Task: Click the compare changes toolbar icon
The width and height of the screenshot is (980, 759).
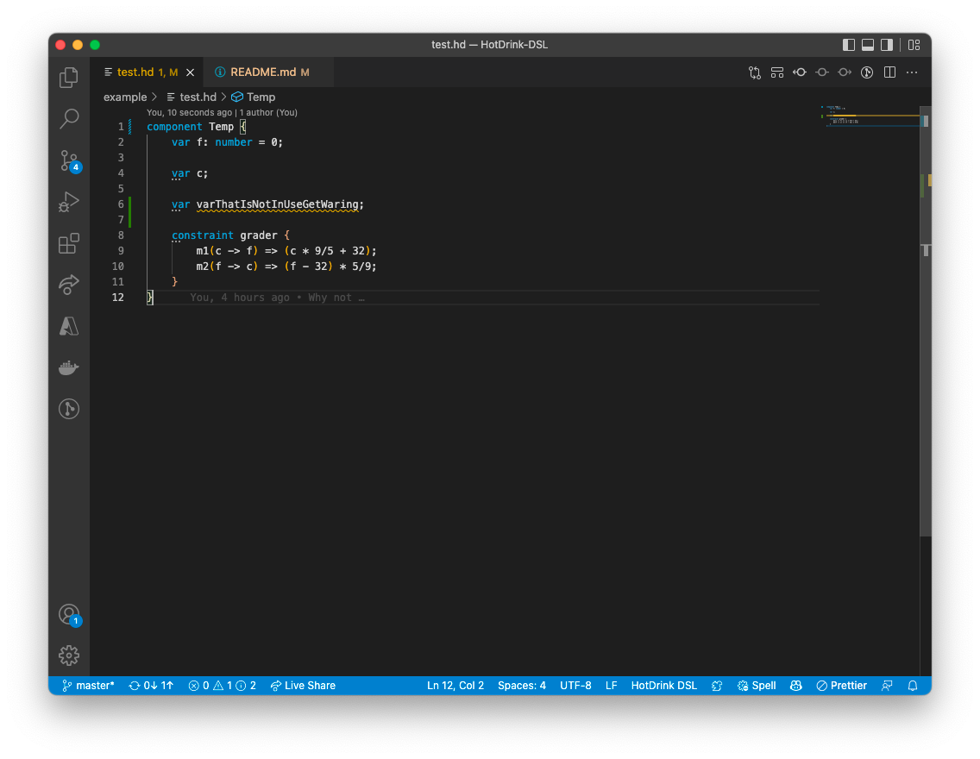Action: 754,72
